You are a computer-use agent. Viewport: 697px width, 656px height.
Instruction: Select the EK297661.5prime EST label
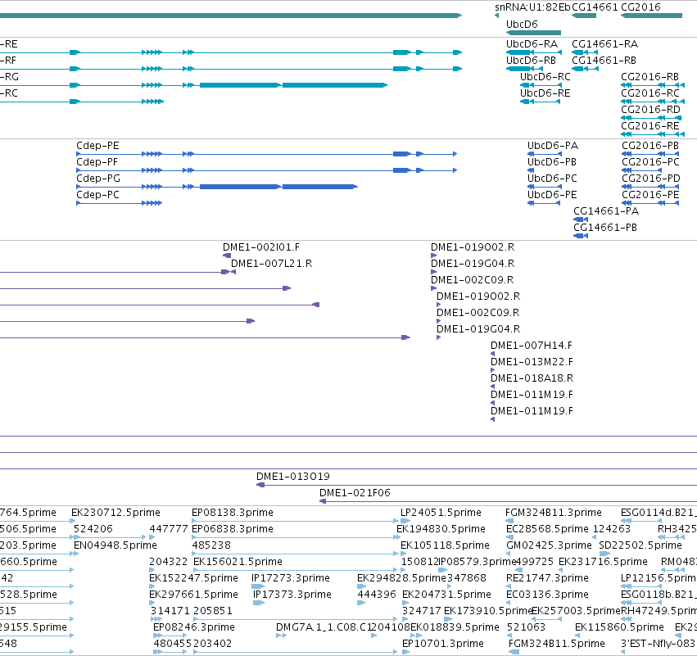tap(193, 595)
